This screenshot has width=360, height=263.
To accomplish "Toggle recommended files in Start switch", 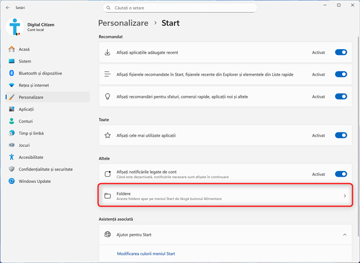I will tap(341, 74).
